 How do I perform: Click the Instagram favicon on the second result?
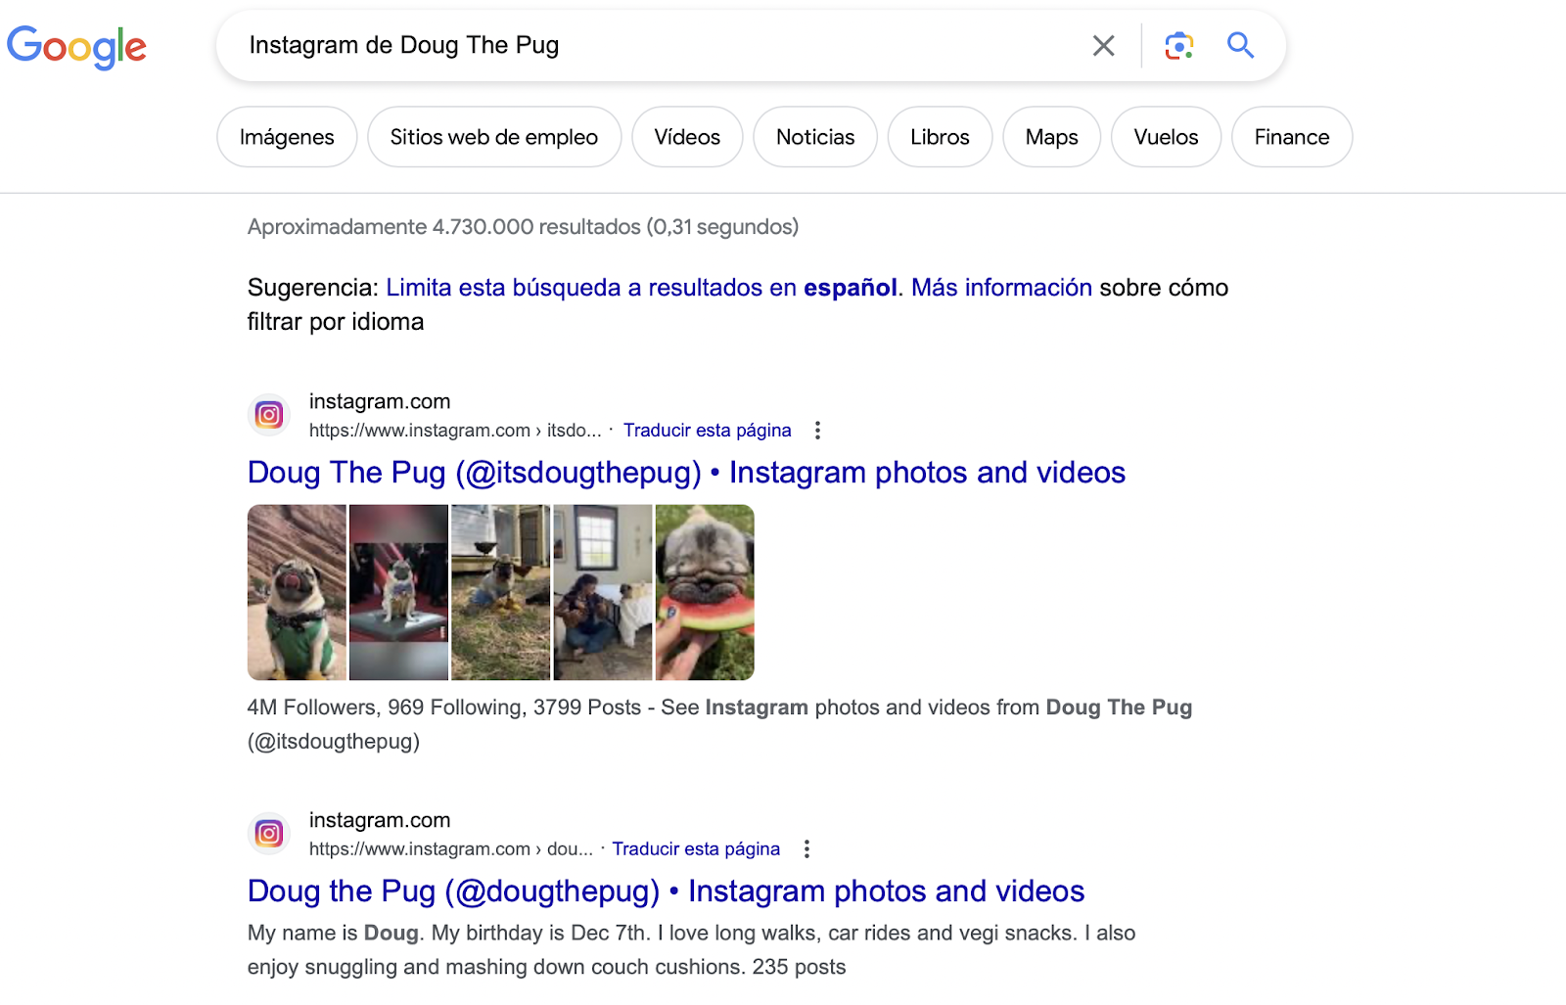point(268,833)
